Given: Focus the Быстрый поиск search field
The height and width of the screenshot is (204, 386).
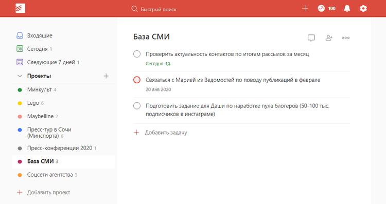Looking at the screenshot, I should (x=159, y=9).
